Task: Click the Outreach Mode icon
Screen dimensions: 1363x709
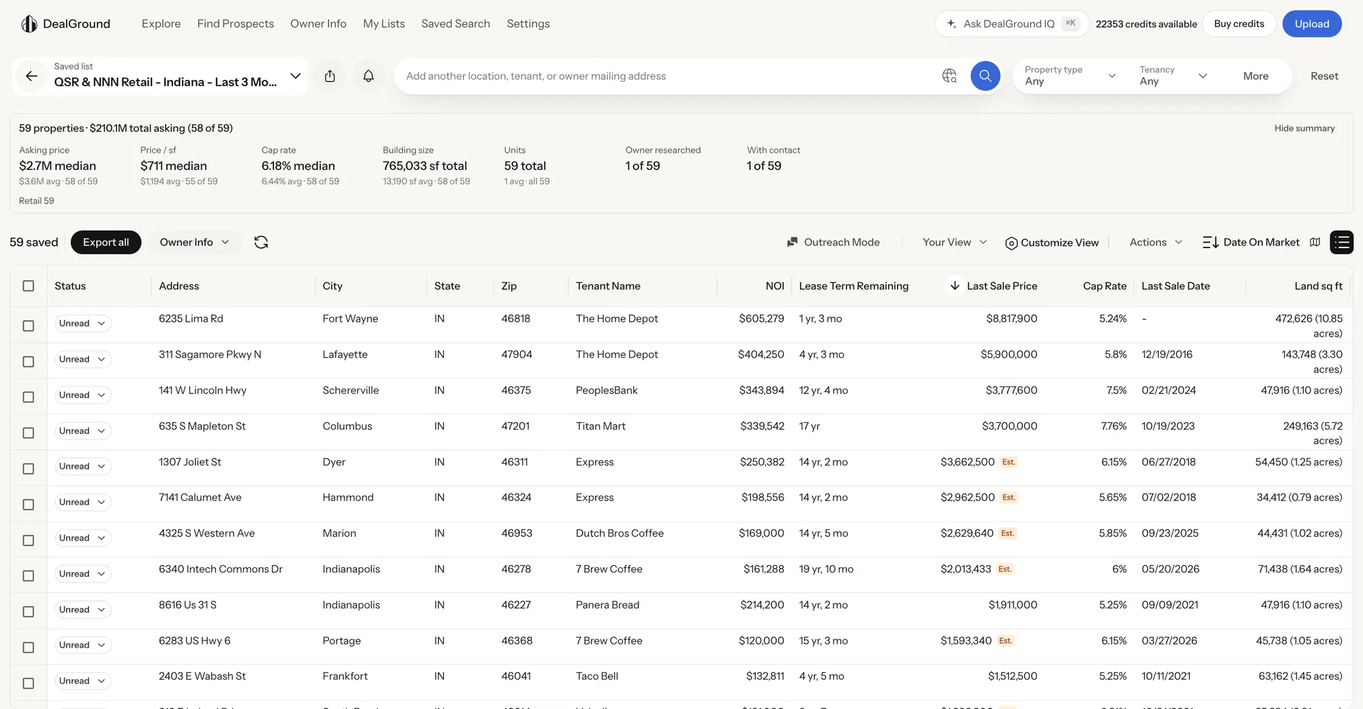Action: [x=793, y=242]
